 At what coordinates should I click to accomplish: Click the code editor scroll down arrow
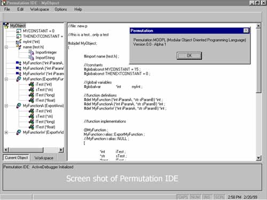click(x=258, y=158)
